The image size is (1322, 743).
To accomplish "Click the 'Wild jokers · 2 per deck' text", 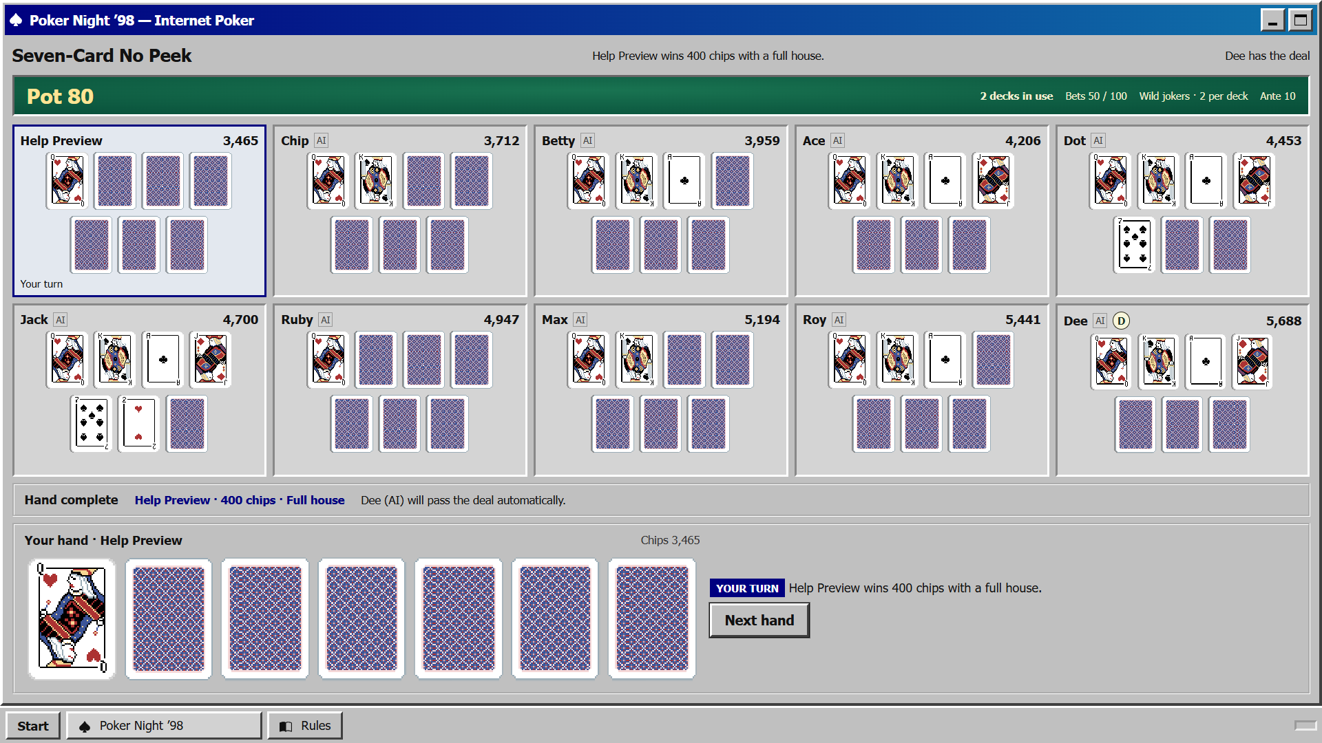I will [1193, 96].
